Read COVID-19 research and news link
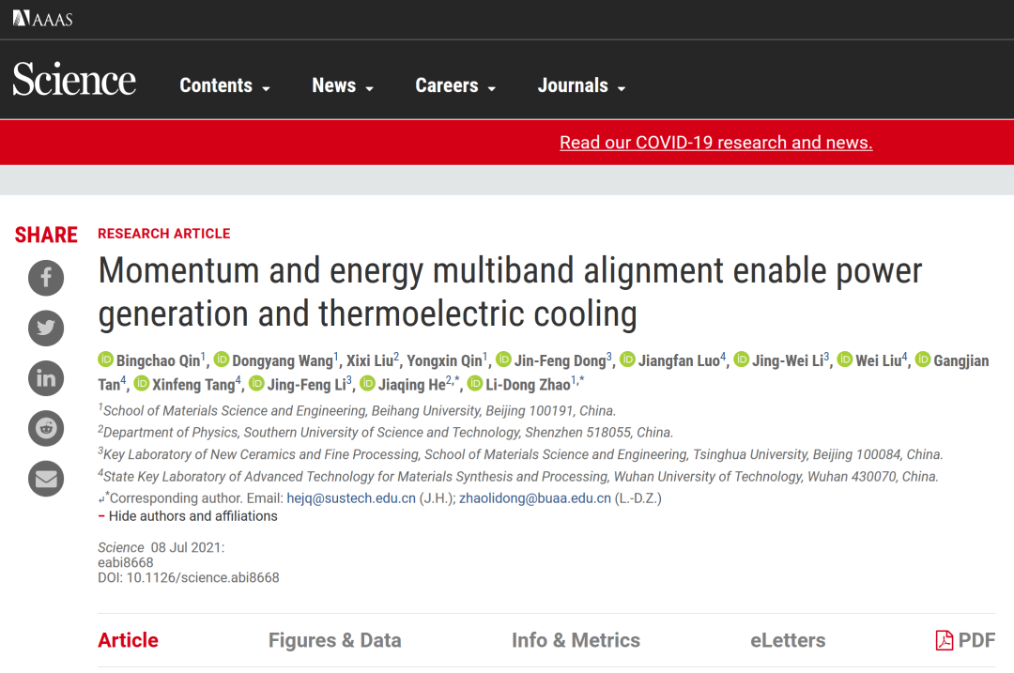This screenshot has width=1014, height=673. [715, 143]
